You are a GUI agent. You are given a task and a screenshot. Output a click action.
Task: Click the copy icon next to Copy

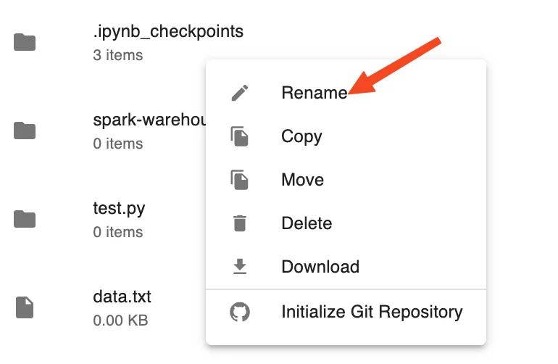tap(239, 136)
